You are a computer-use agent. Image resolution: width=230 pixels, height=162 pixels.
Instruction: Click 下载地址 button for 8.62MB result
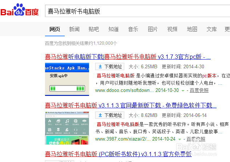[x=110, y=115]
